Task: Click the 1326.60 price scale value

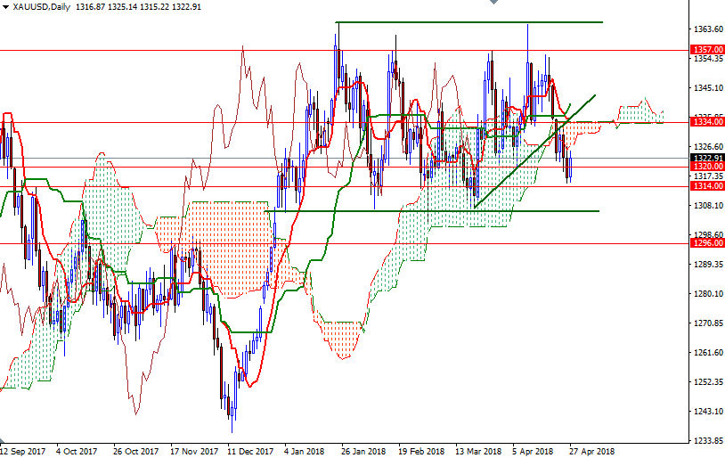Action: tap(708, 147)
